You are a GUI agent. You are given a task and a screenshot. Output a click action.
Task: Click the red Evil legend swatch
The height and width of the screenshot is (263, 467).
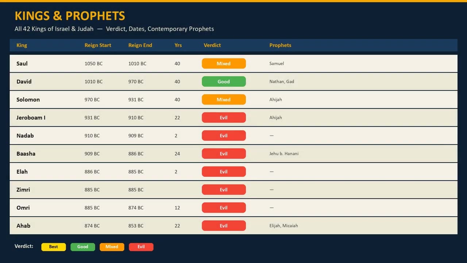pyautogui.click(x=141, y=247)
